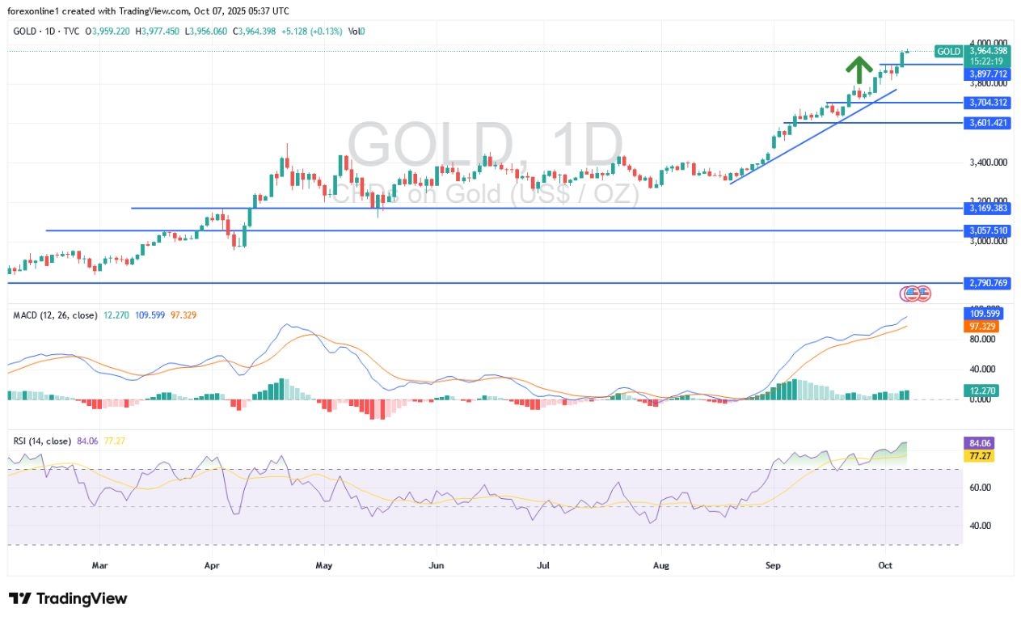This screenshot has width=1021, height=621.
Task: Open the TVC exchange selector
Action: click(71, 32)
